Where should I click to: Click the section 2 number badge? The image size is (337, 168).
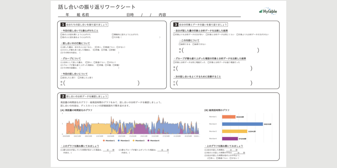point(63,96)
